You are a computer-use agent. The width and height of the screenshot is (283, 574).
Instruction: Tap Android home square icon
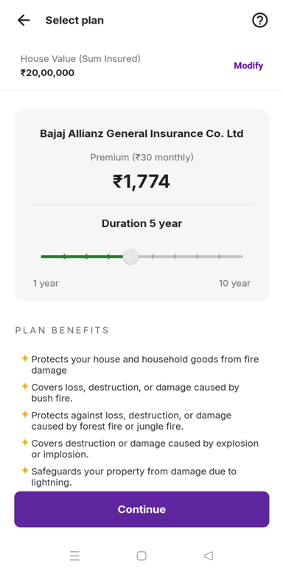point(141,556)
